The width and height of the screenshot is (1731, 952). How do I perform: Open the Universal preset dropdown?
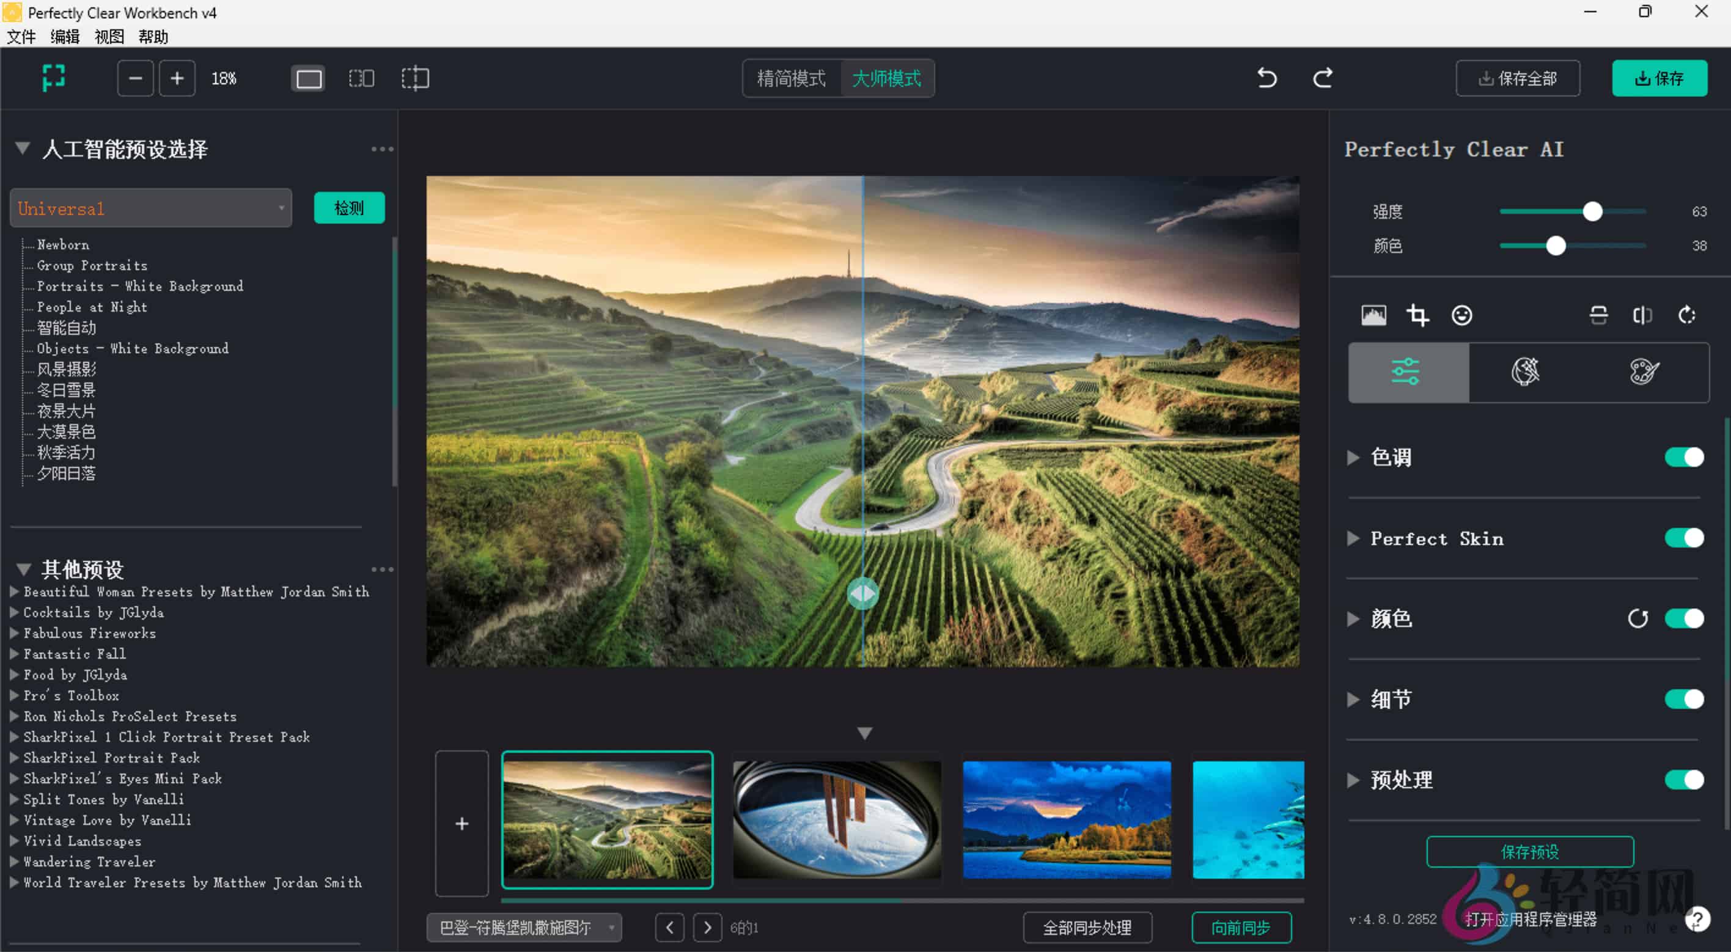point(150,208)
